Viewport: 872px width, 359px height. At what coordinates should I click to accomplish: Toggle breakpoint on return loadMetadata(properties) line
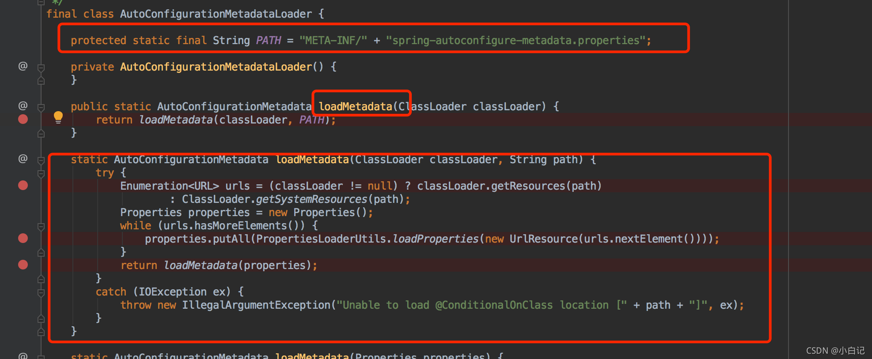[23, 265]
